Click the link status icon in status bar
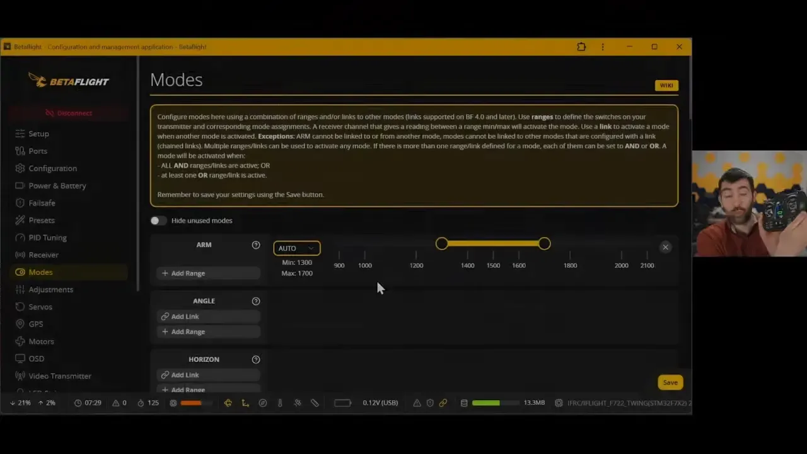This screenshot has width=807, height=454. tap(443, 403)
